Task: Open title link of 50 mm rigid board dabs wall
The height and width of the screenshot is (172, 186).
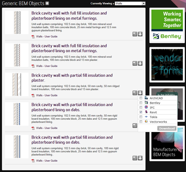Action: (72, 107)
